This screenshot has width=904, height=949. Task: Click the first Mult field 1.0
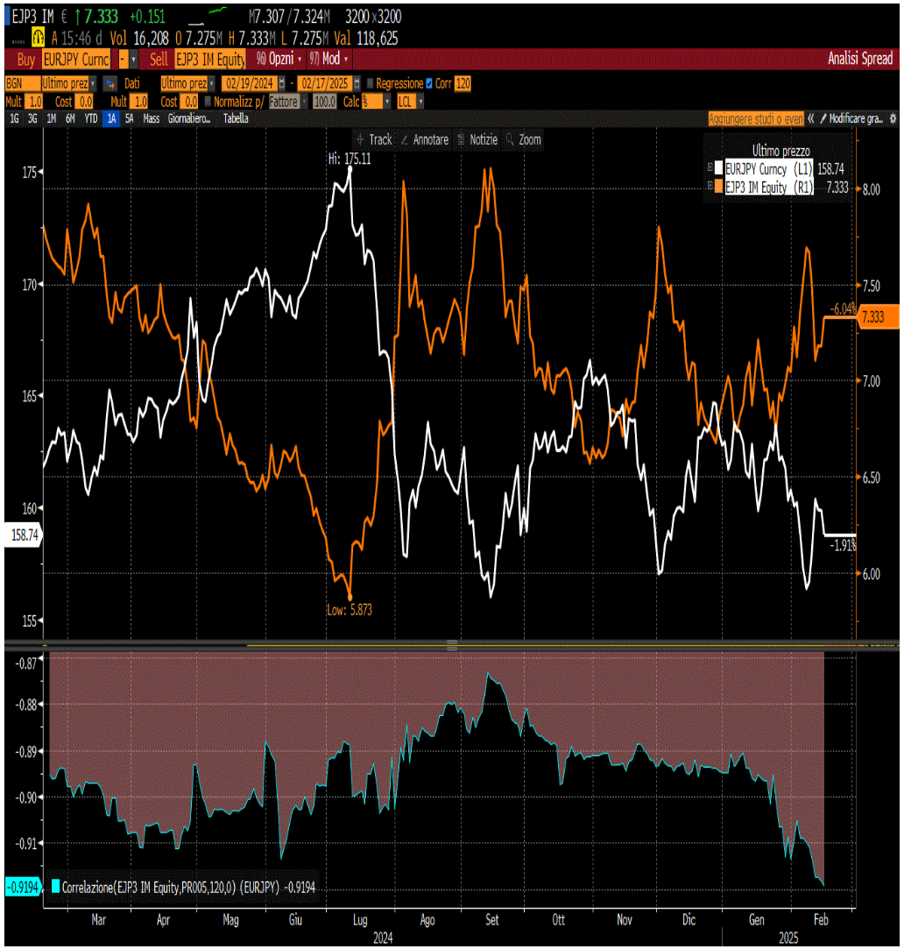pyautogui.click(x=35, y=102)
